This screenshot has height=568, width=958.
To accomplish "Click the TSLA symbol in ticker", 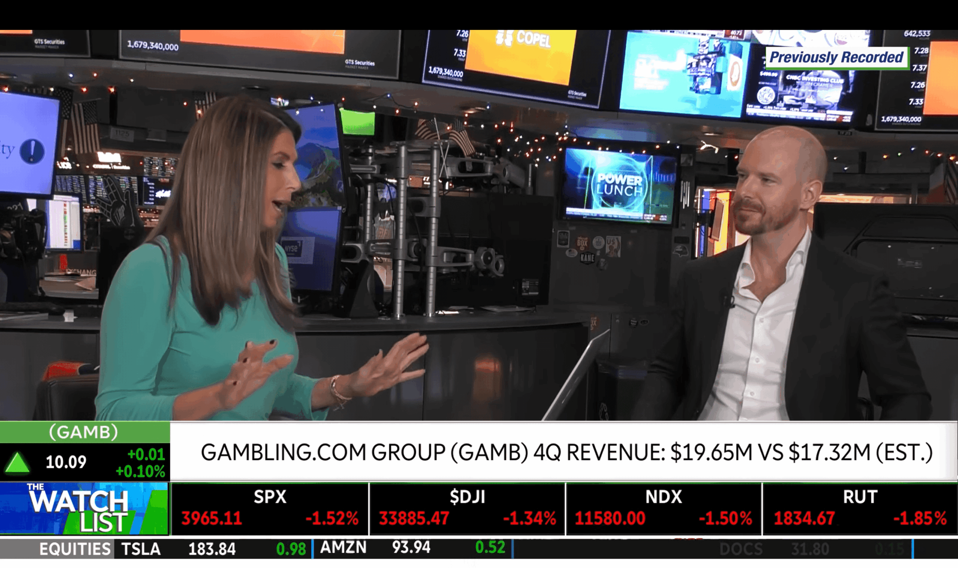I will (x=141, y=549).
